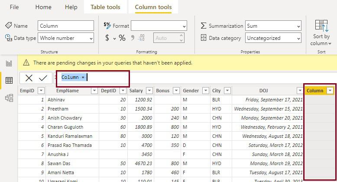Toggle the thousands separator comma
Image resolution: width=337 pixels, height=182 pixels.
[x=133, y=38]
